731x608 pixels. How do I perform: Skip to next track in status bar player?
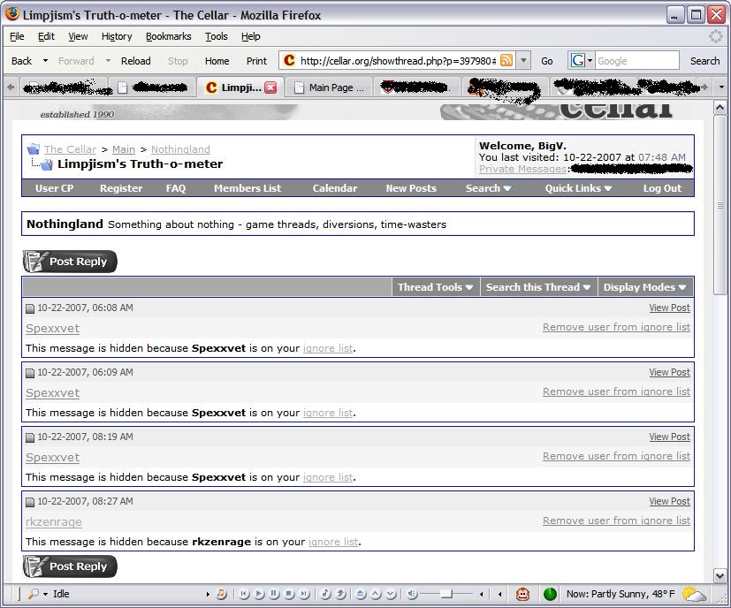tap(304, 594)
